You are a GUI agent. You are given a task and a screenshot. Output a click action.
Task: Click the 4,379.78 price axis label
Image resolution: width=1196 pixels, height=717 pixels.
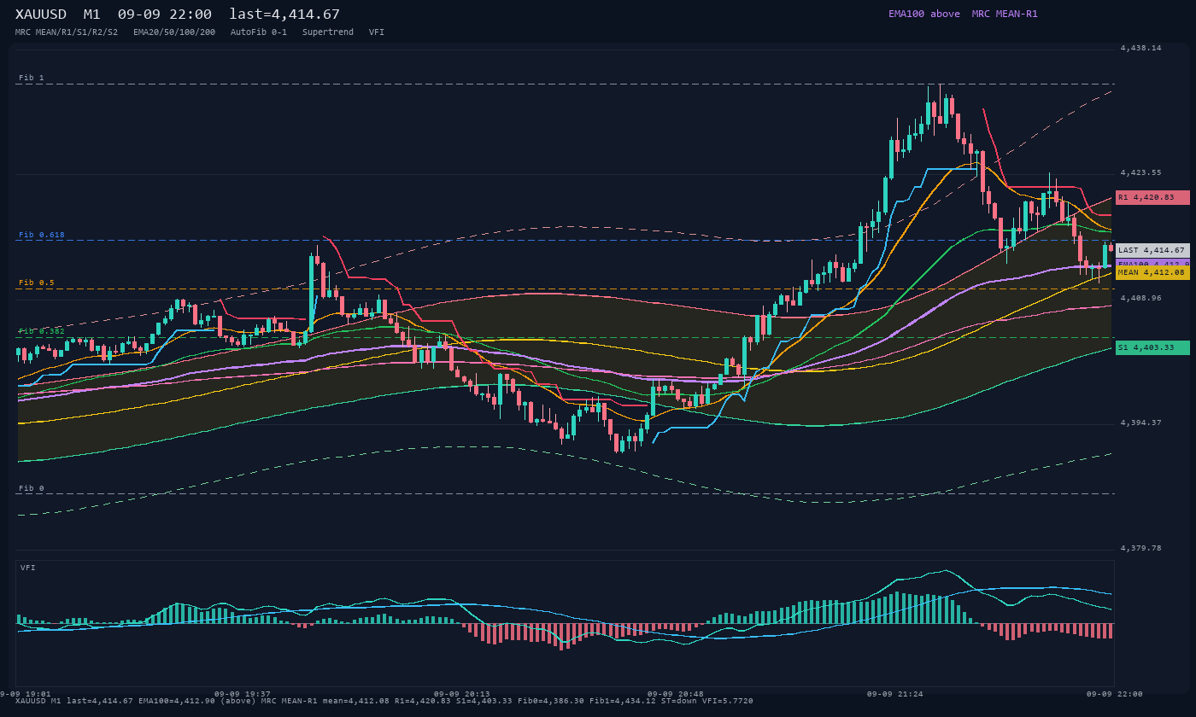point(1140,548)
